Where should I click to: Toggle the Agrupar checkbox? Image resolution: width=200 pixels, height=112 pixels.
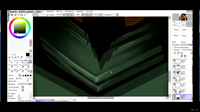pyautogui.click(x=173, y=50)
